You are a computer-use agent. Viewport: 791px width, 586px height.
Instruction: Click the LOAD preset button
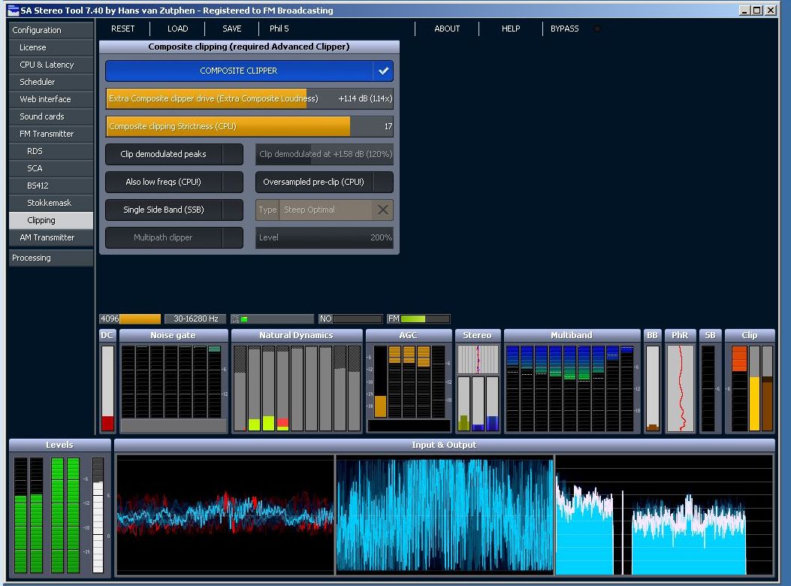(x=177, y=29)
